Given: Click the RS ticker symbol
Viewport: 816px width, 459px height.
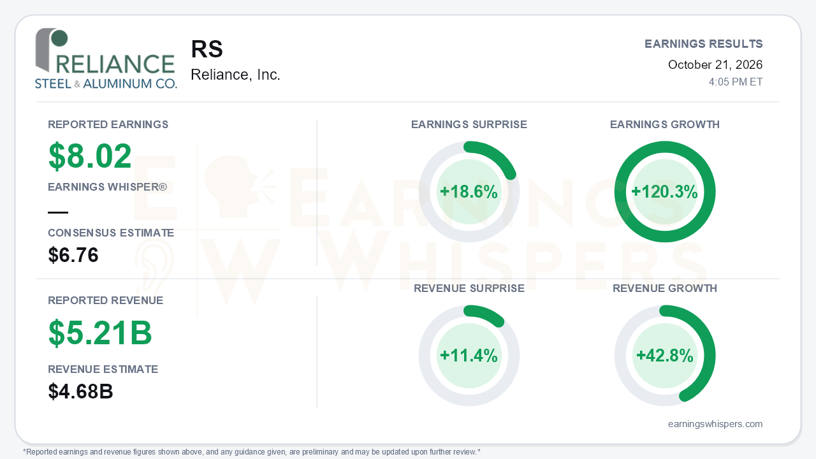Looking at the screenshot, I should click(x=207, y=50).
